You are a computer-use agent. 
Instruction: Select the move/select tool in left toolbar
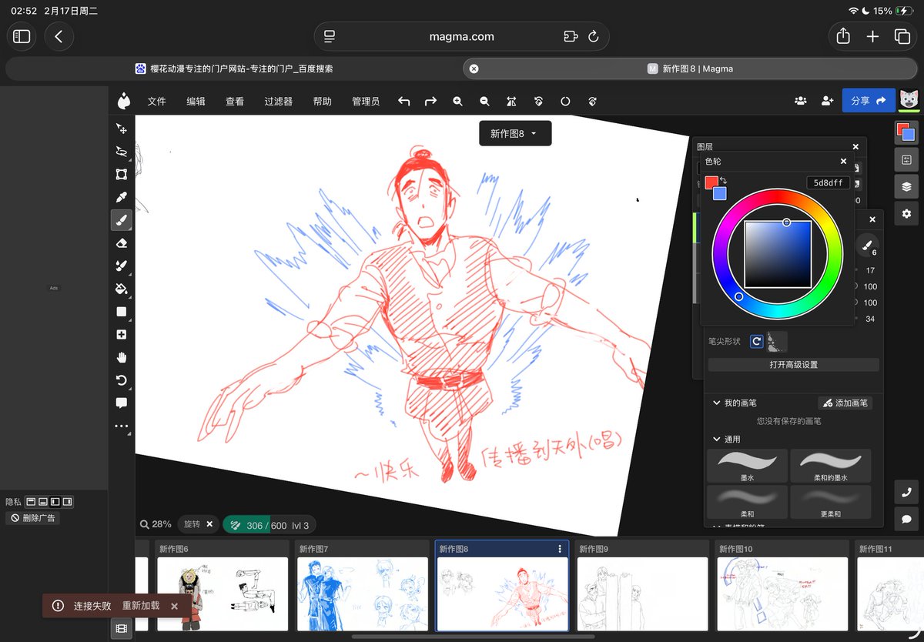[x=121, y=129]
